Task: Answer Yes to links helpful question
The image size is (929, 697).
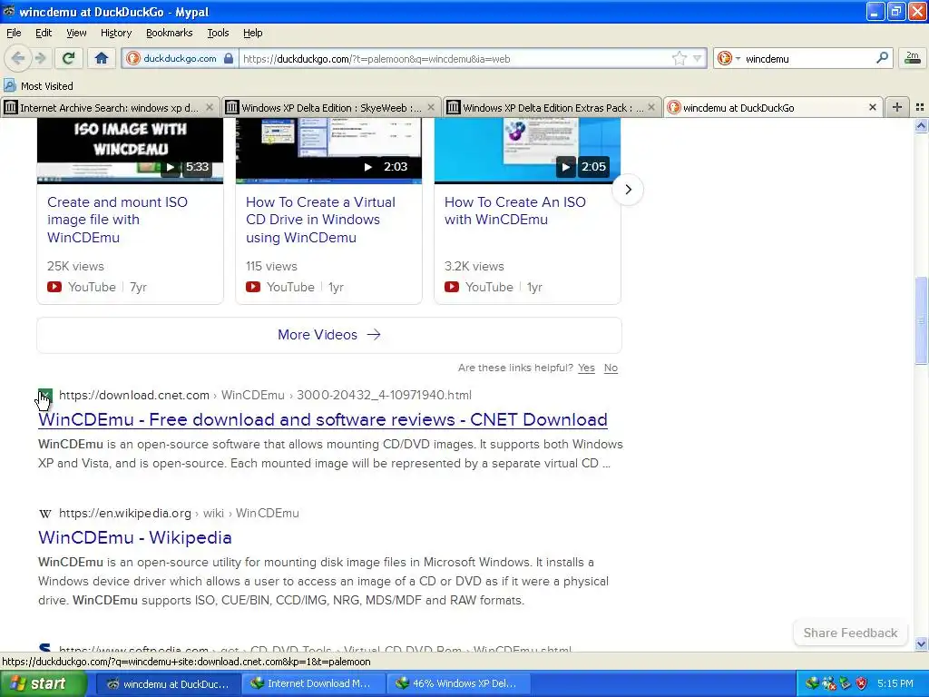Action: tap(586, 368)
